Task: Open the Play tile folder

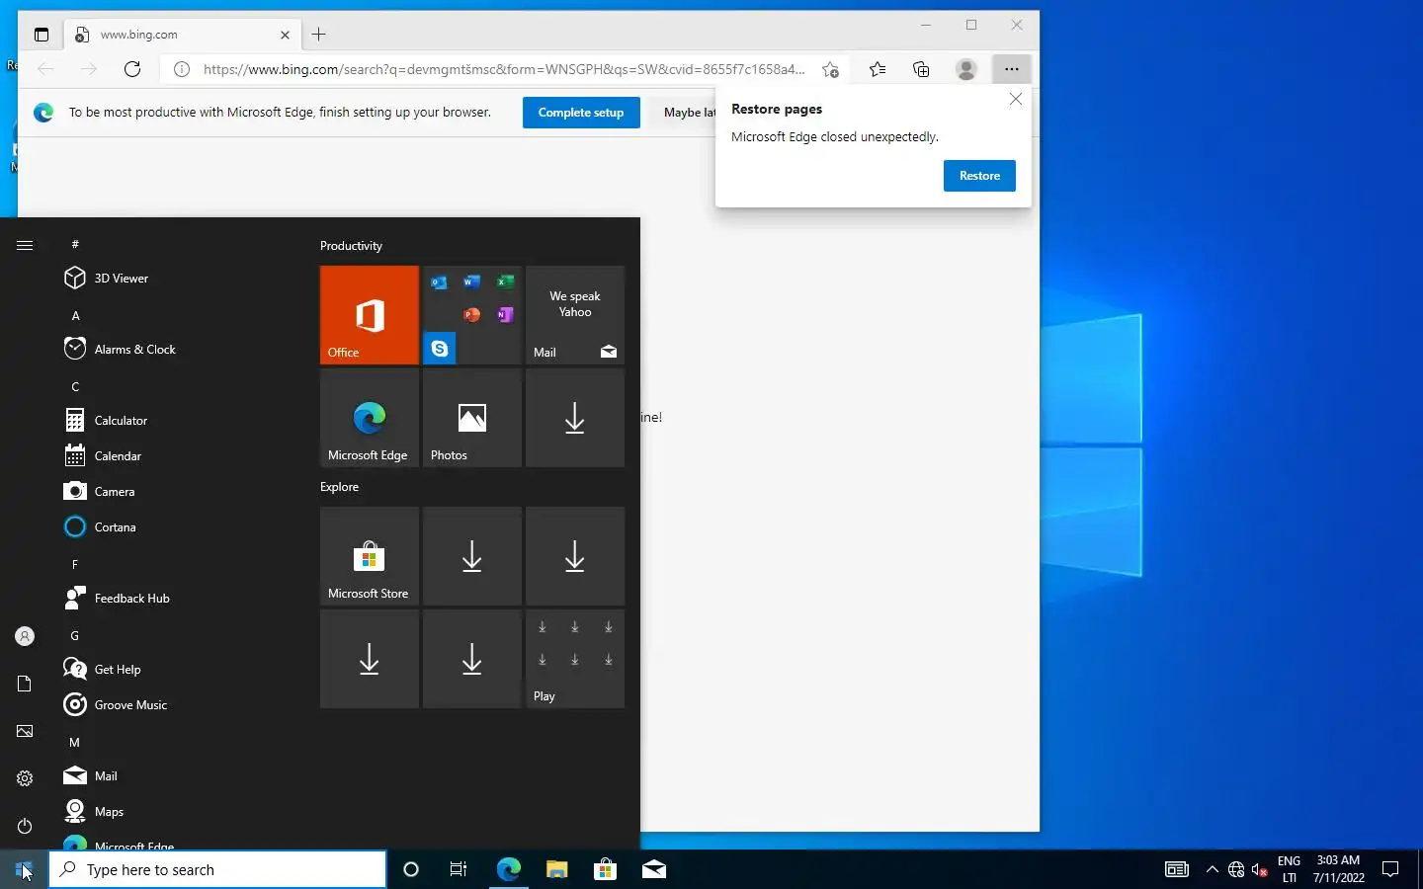Action: pos(575,659)
